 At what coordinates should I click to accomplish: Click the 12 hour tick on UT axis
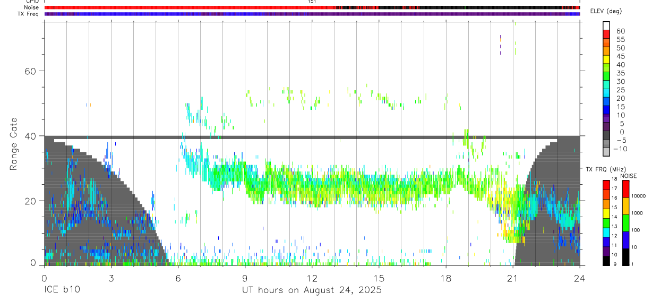tap(312, 278)
